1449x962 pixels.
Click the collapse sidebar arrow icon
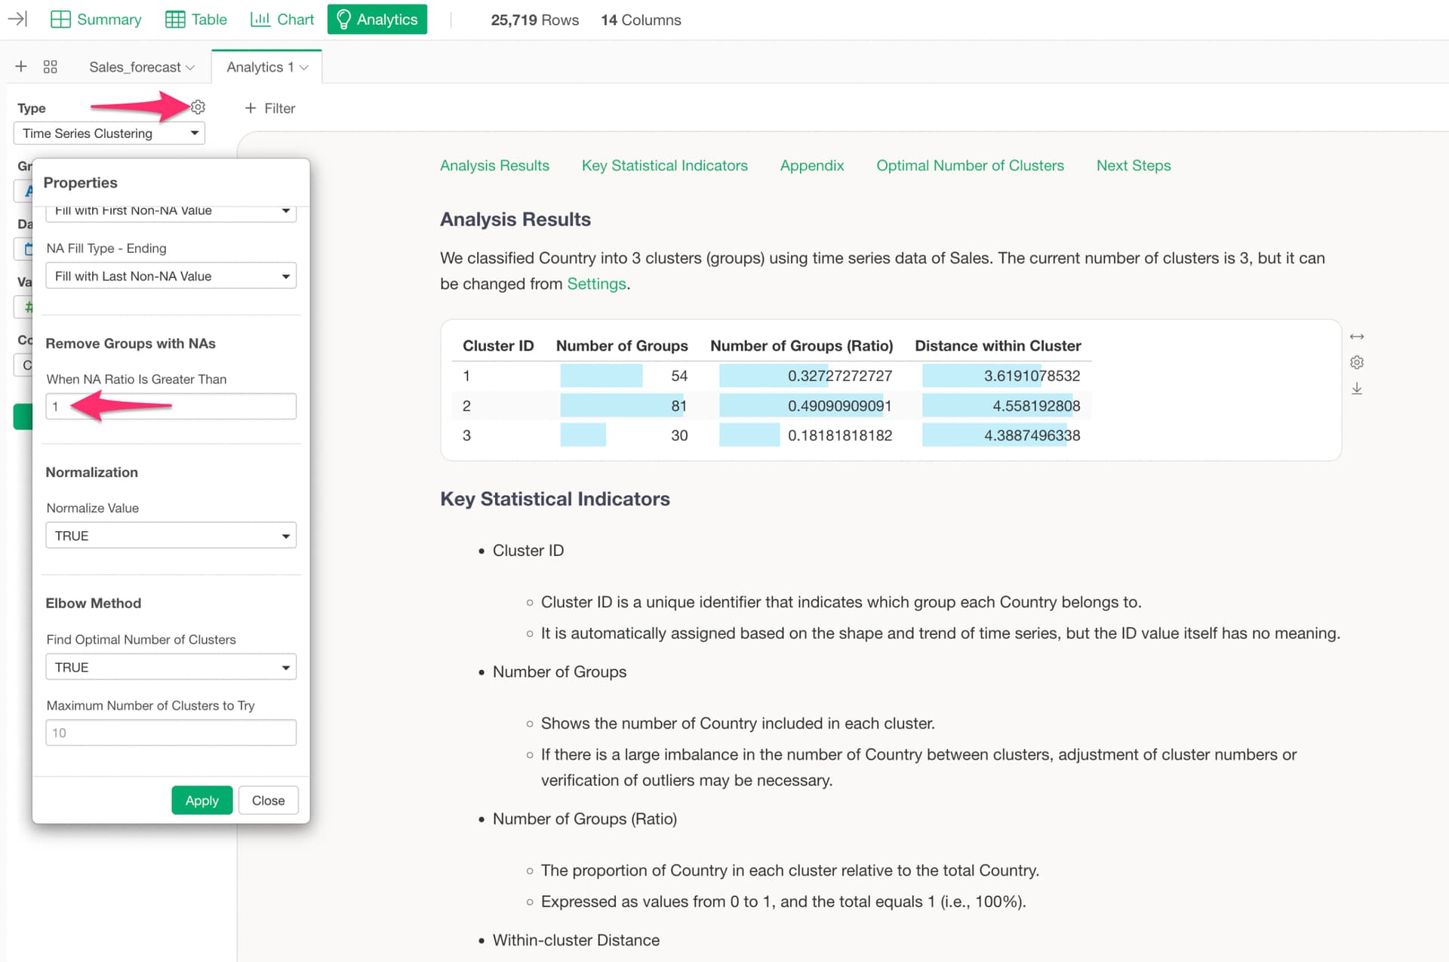point(17,19)
